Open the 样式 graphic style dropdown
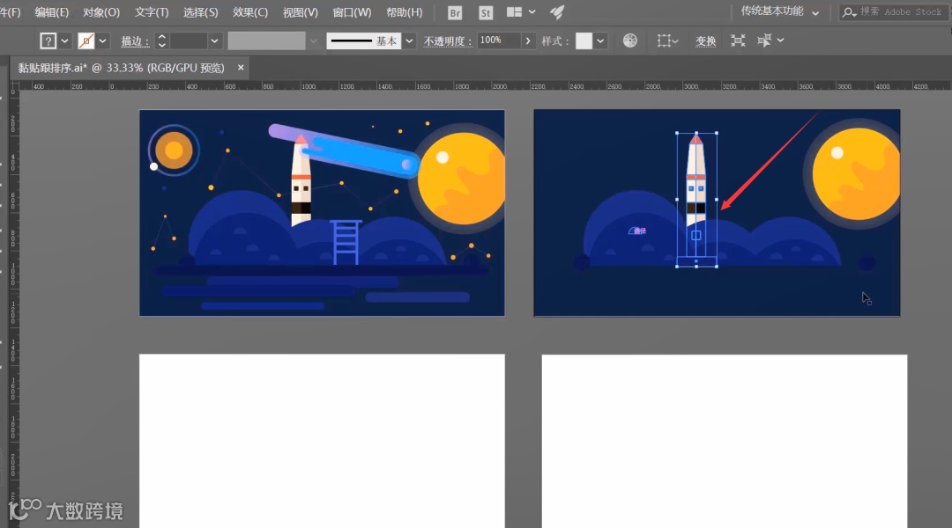Screen dimensions: 952x528 [x=600, y=41]
